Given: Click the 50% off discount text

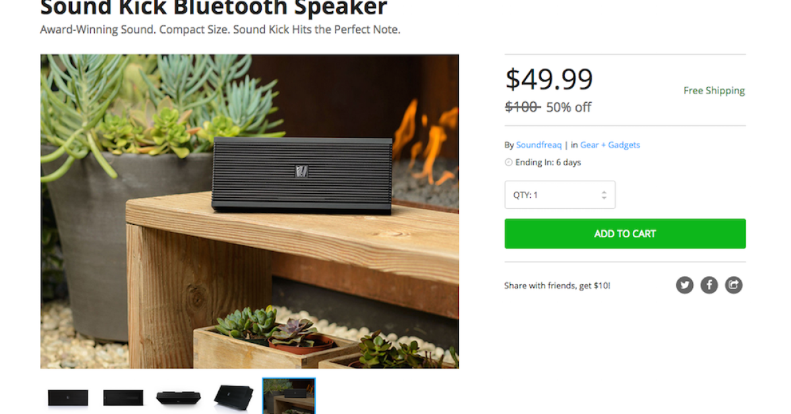Looking at the screenshot, I should coord(569,107).
